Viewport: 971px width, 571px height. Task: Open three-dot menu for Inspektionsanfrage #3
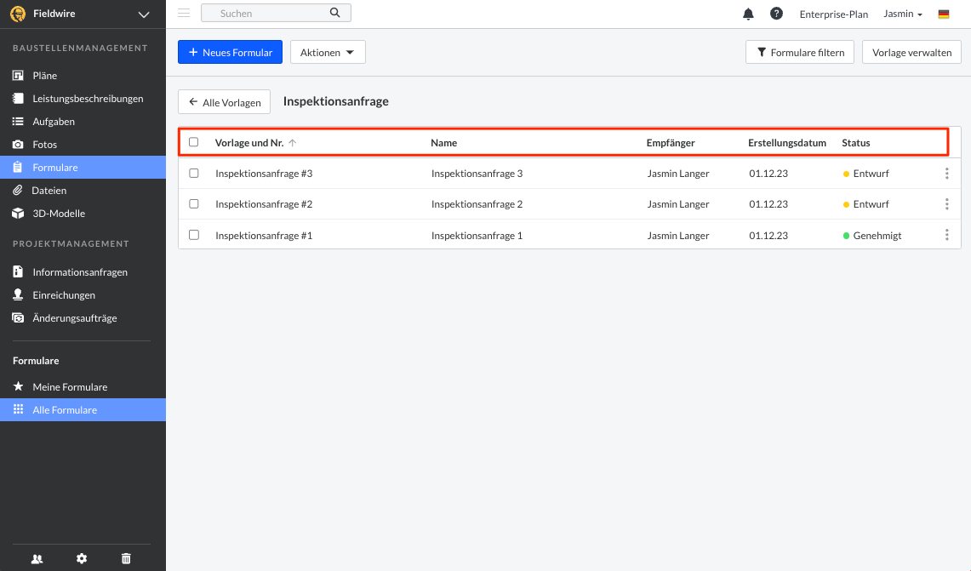click(946, 174)
